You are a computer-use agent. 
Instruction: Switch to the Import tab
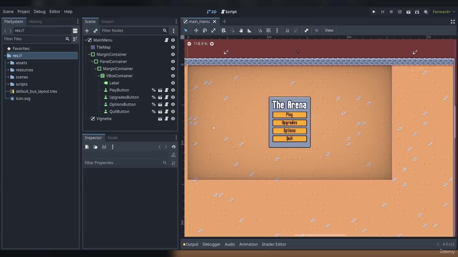[107, 21]
